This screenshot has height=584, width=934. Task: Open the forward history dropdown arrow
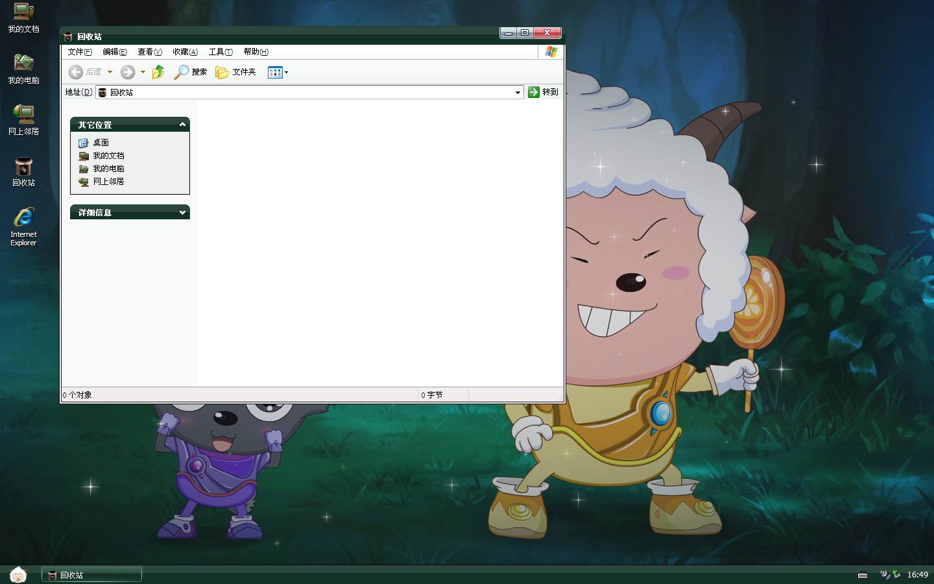143,72
